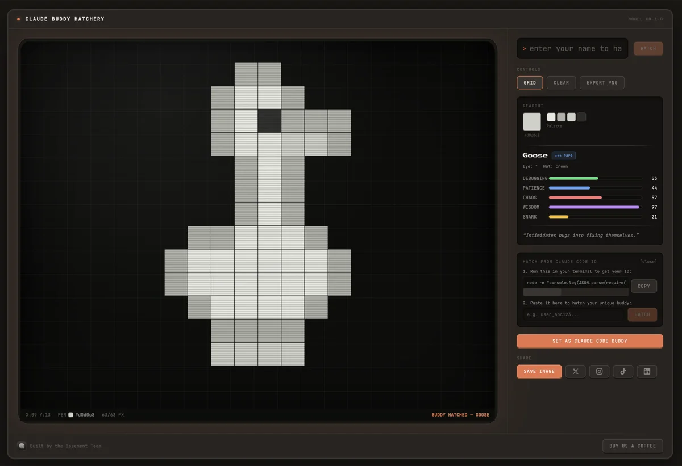Click the dark eye pixel on the goose
The image size is (682, 466).
coord(269,120)
